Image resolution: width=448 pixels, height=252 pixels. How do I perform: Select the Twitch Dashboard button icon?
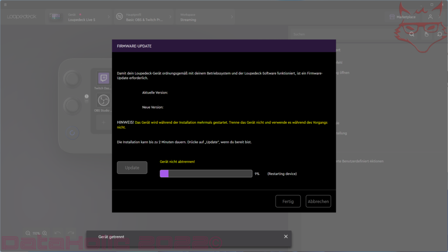click(103, 78)
